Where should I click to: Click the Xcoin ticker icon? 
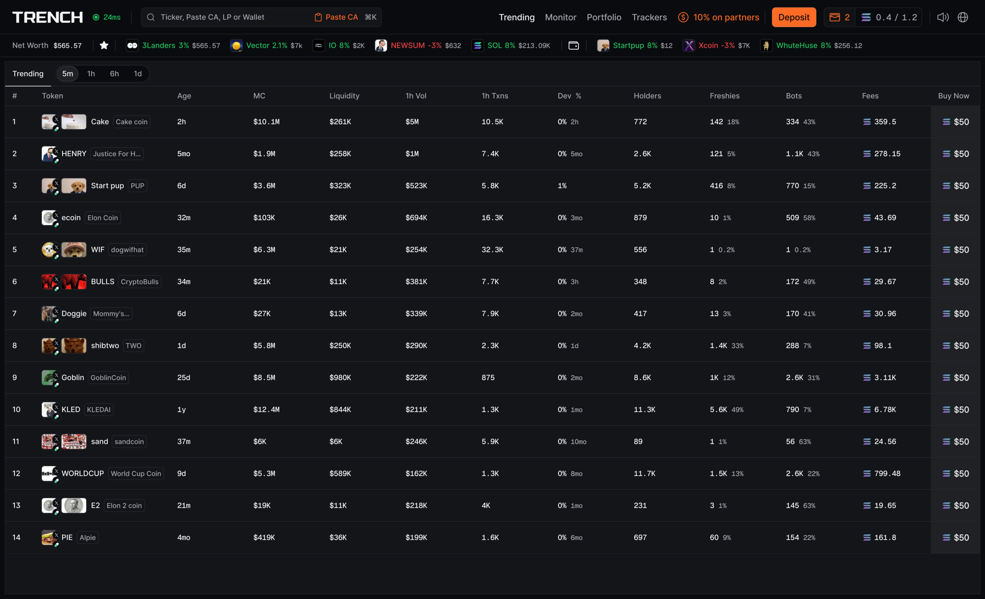pos(689,46)
